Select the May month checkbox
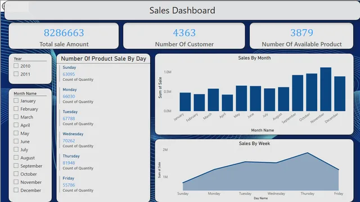This screenshot has width=360, height=202. pos(16,133)
